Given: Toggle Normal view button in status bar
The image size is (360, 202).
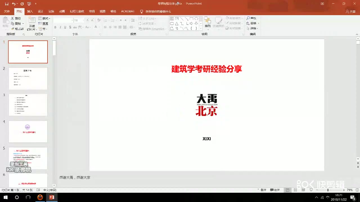Looking at the screenshot, I should point(287,190).
